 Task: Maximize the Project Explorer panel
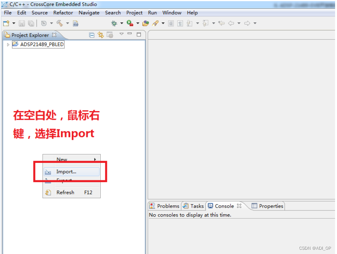[139, 34]
